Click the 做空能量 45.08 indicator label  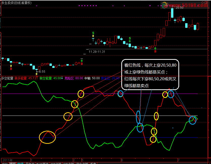[x=51, y=78]
